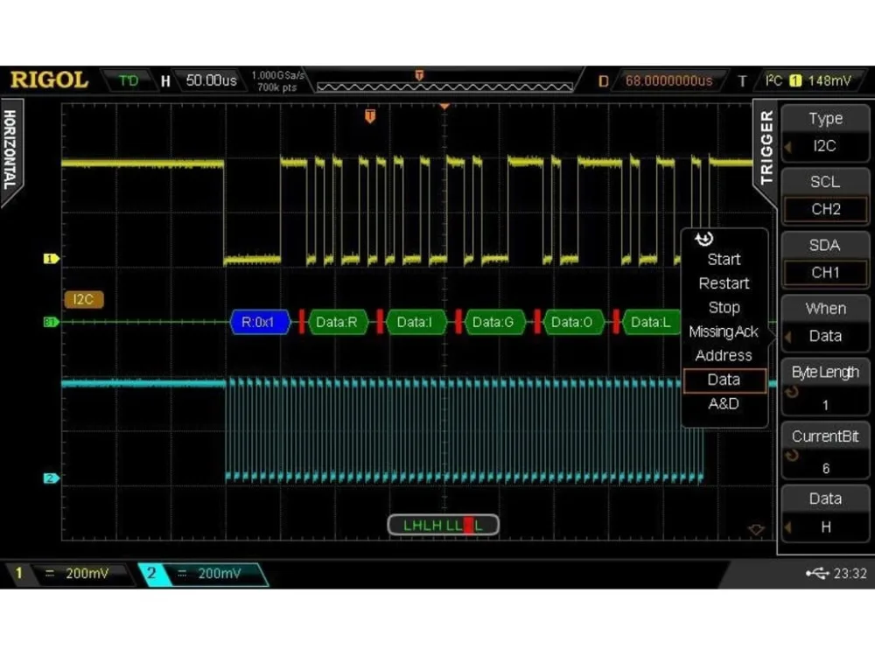Viewport: 875px width, 656px height.
Task: Click the TD run status indicator
Action: (129, 80)
